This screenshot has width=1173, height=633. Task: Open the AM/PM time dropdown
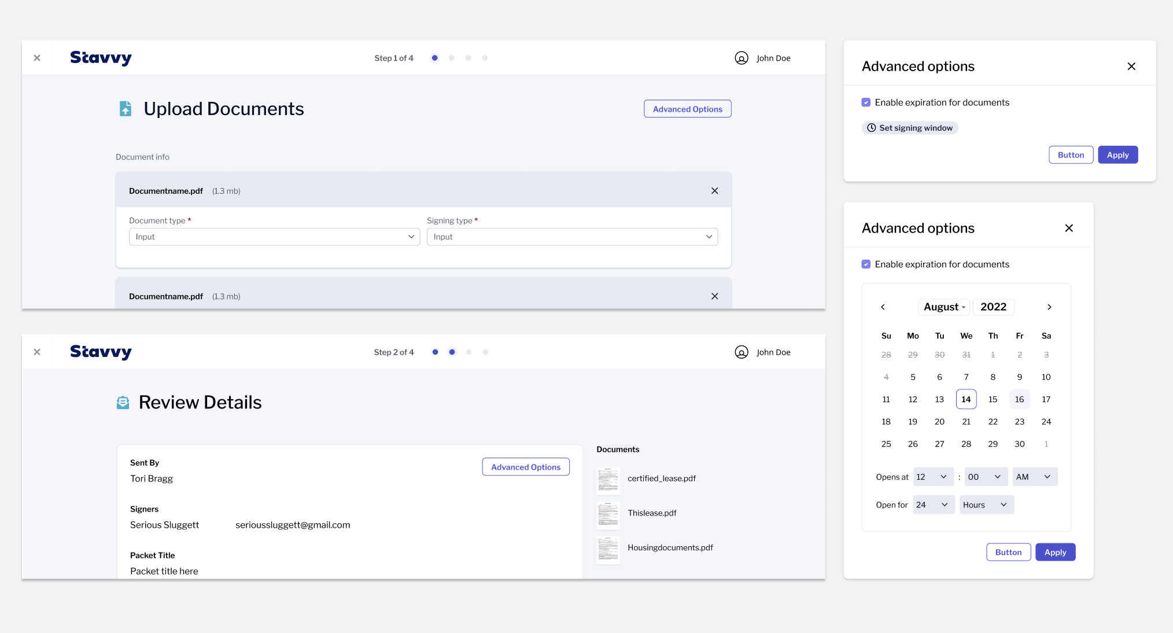coord(1034,477)
